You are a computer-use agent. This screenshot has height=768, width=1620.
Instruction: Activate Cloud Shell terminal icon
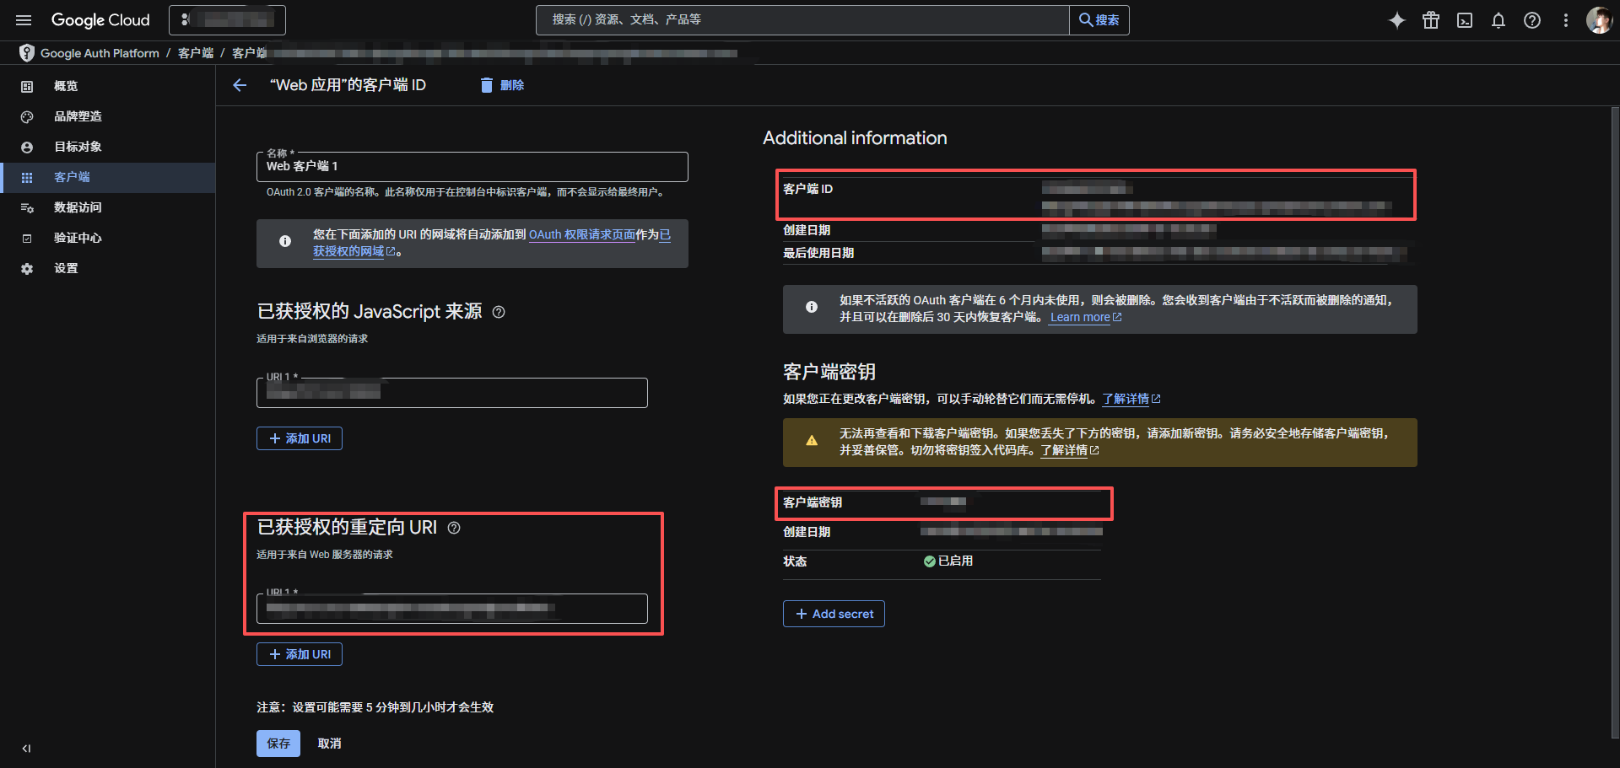pos(1465,20)
